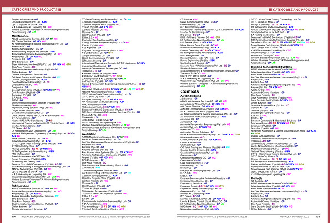Screen dimensions: 330x223
Task: Select Ekurhuleni Air Conditioning CC entry
Action: [100, 40]
